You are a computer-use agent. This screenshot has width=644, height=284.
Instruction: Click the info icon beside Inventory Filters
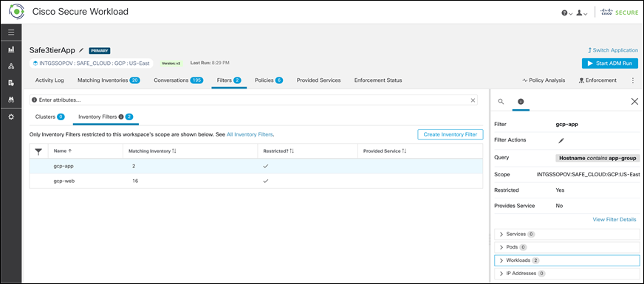tap(121, 117)
